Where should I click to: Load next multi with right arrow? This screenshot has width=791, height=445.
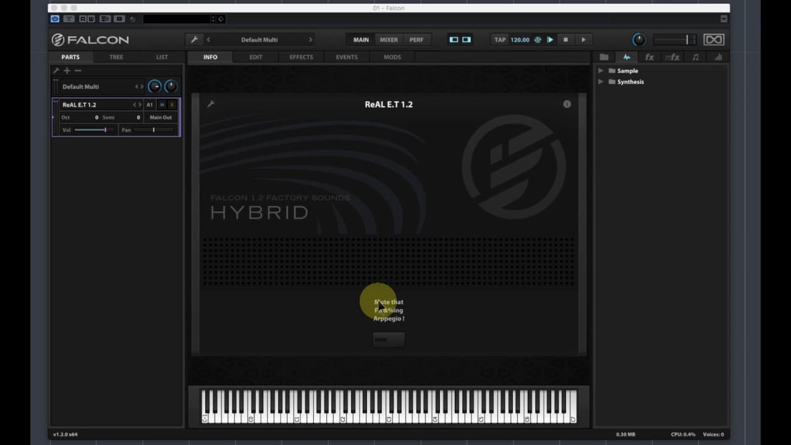[310, 40]
